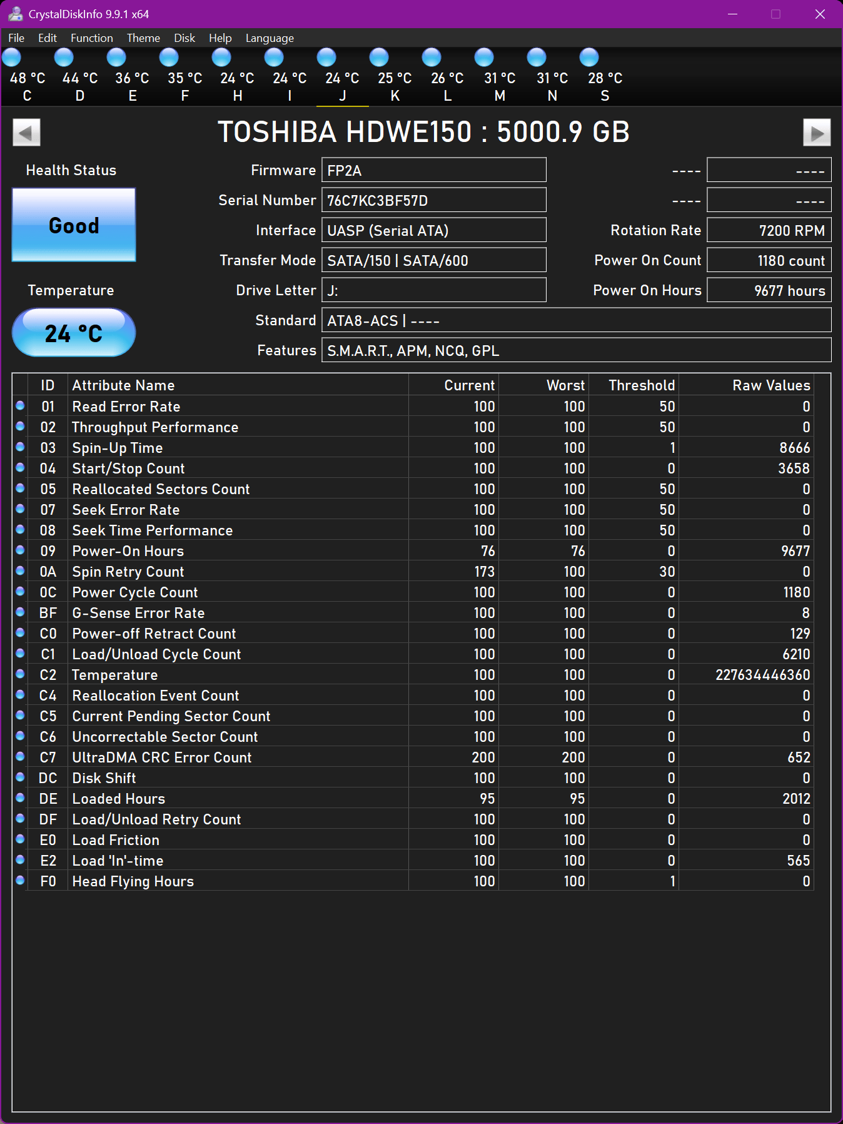Select the I drive status orb
This screenshot has height=1124, width=843.
[274, 58]
